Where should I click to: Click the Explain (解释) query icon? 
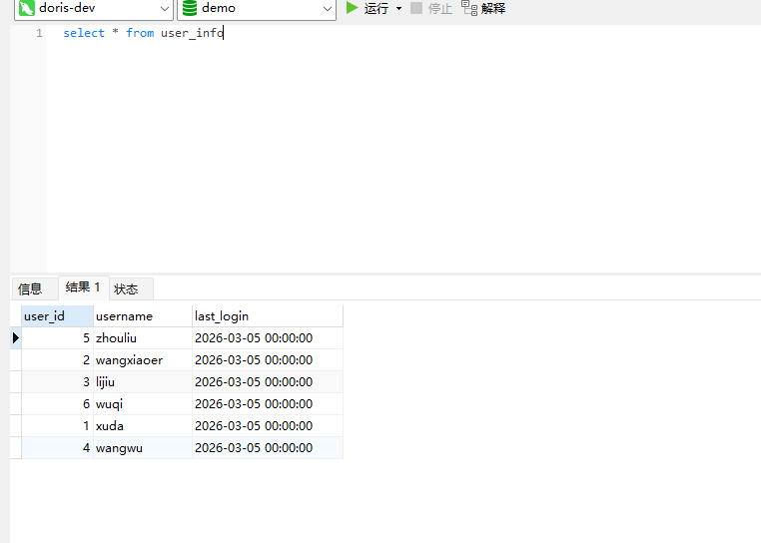pyautogui.click(x=468, y=8)
